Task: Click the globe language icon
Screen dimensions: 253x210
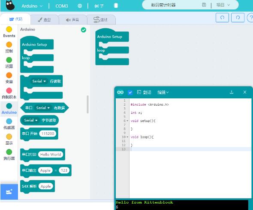Action: (80, 6)
